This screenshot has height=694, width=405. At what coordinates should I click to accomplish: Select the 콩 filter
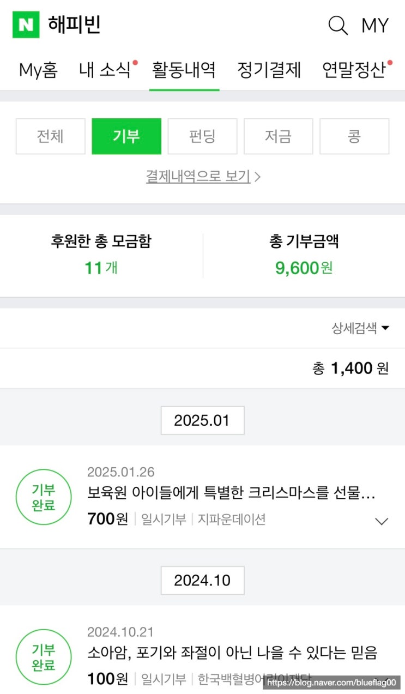[x=354, y=136]
